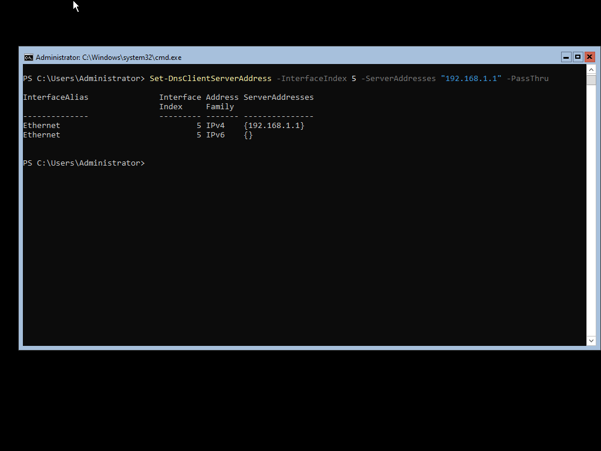601x451 pixels.
Task: Maximize the Administrator cmd.exe window
Action: (578, 57)
